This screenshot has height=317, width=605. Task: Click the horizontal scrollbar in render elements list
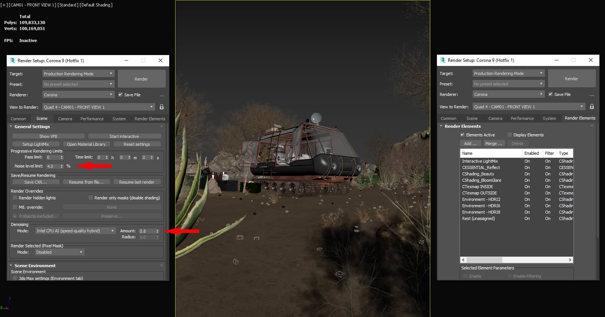click(484, 260)
